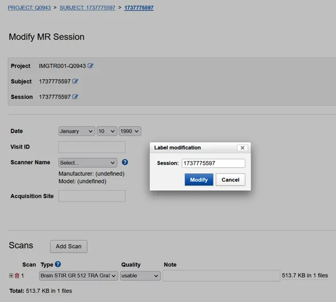Click the Manufacturer: (undefined) text

click(92, 173)
